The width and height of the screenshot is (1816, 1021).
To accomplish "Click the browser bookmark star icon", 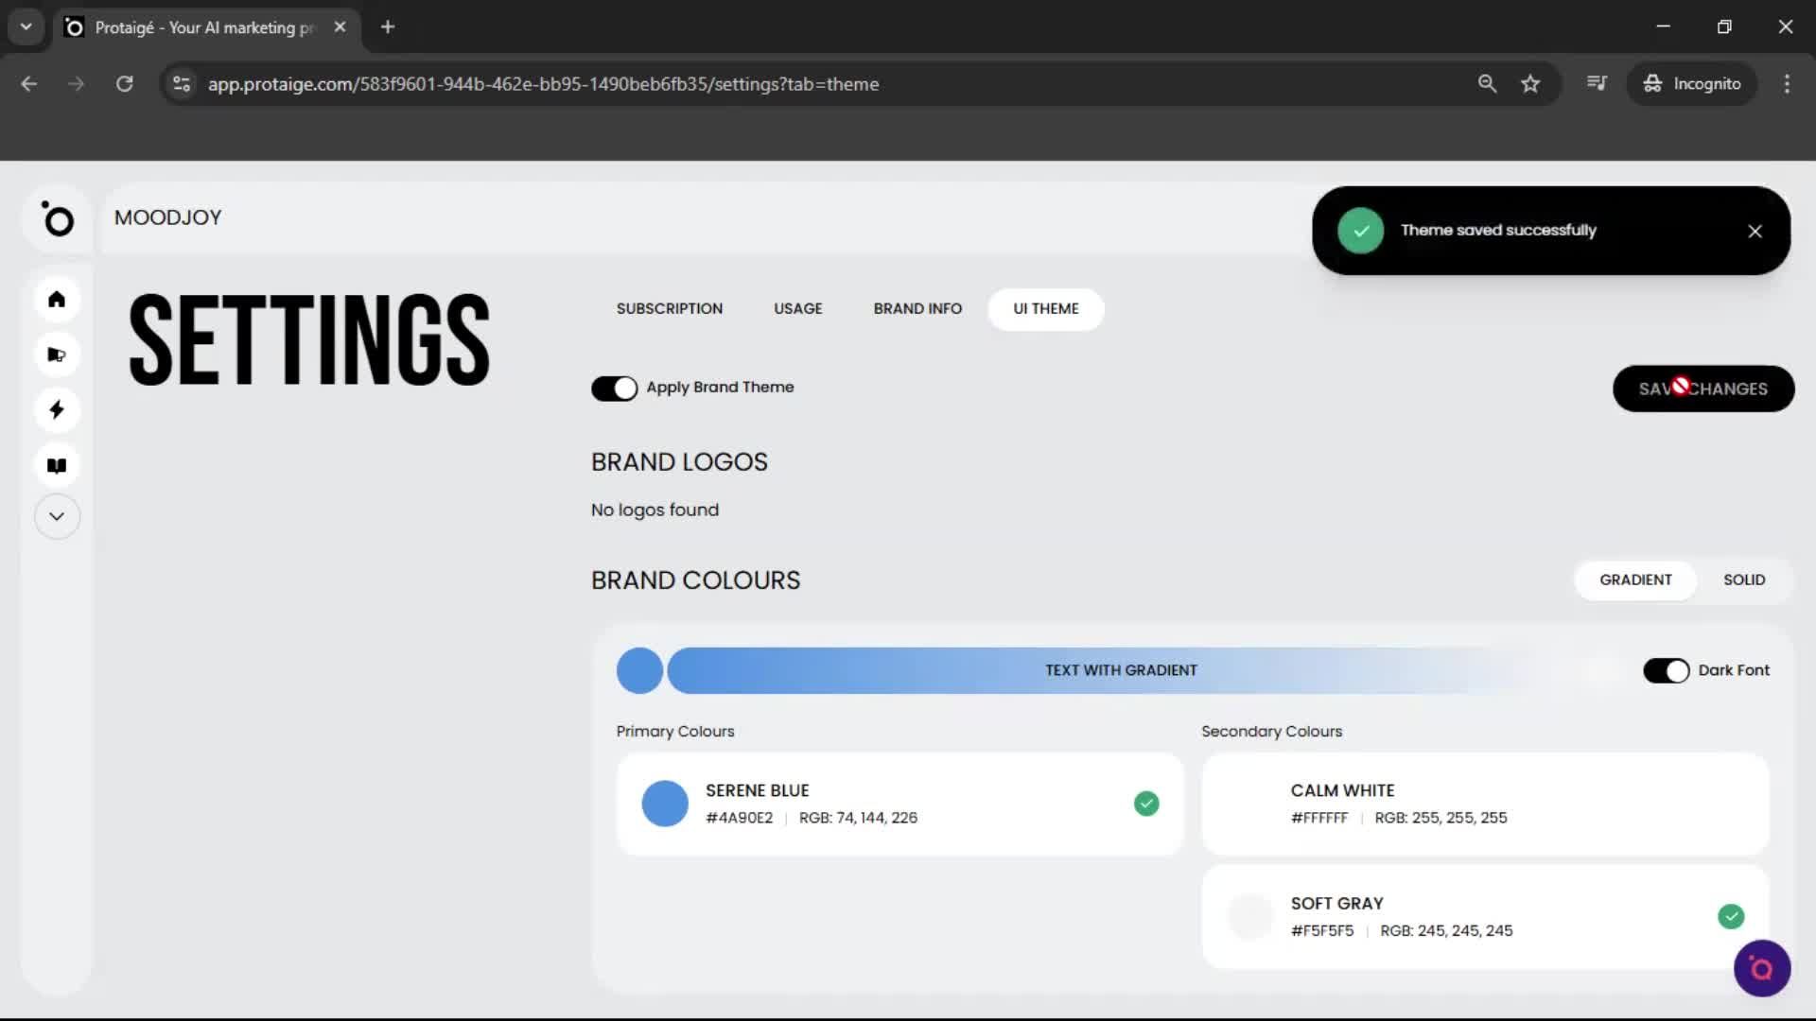I will click(1530, 83).
